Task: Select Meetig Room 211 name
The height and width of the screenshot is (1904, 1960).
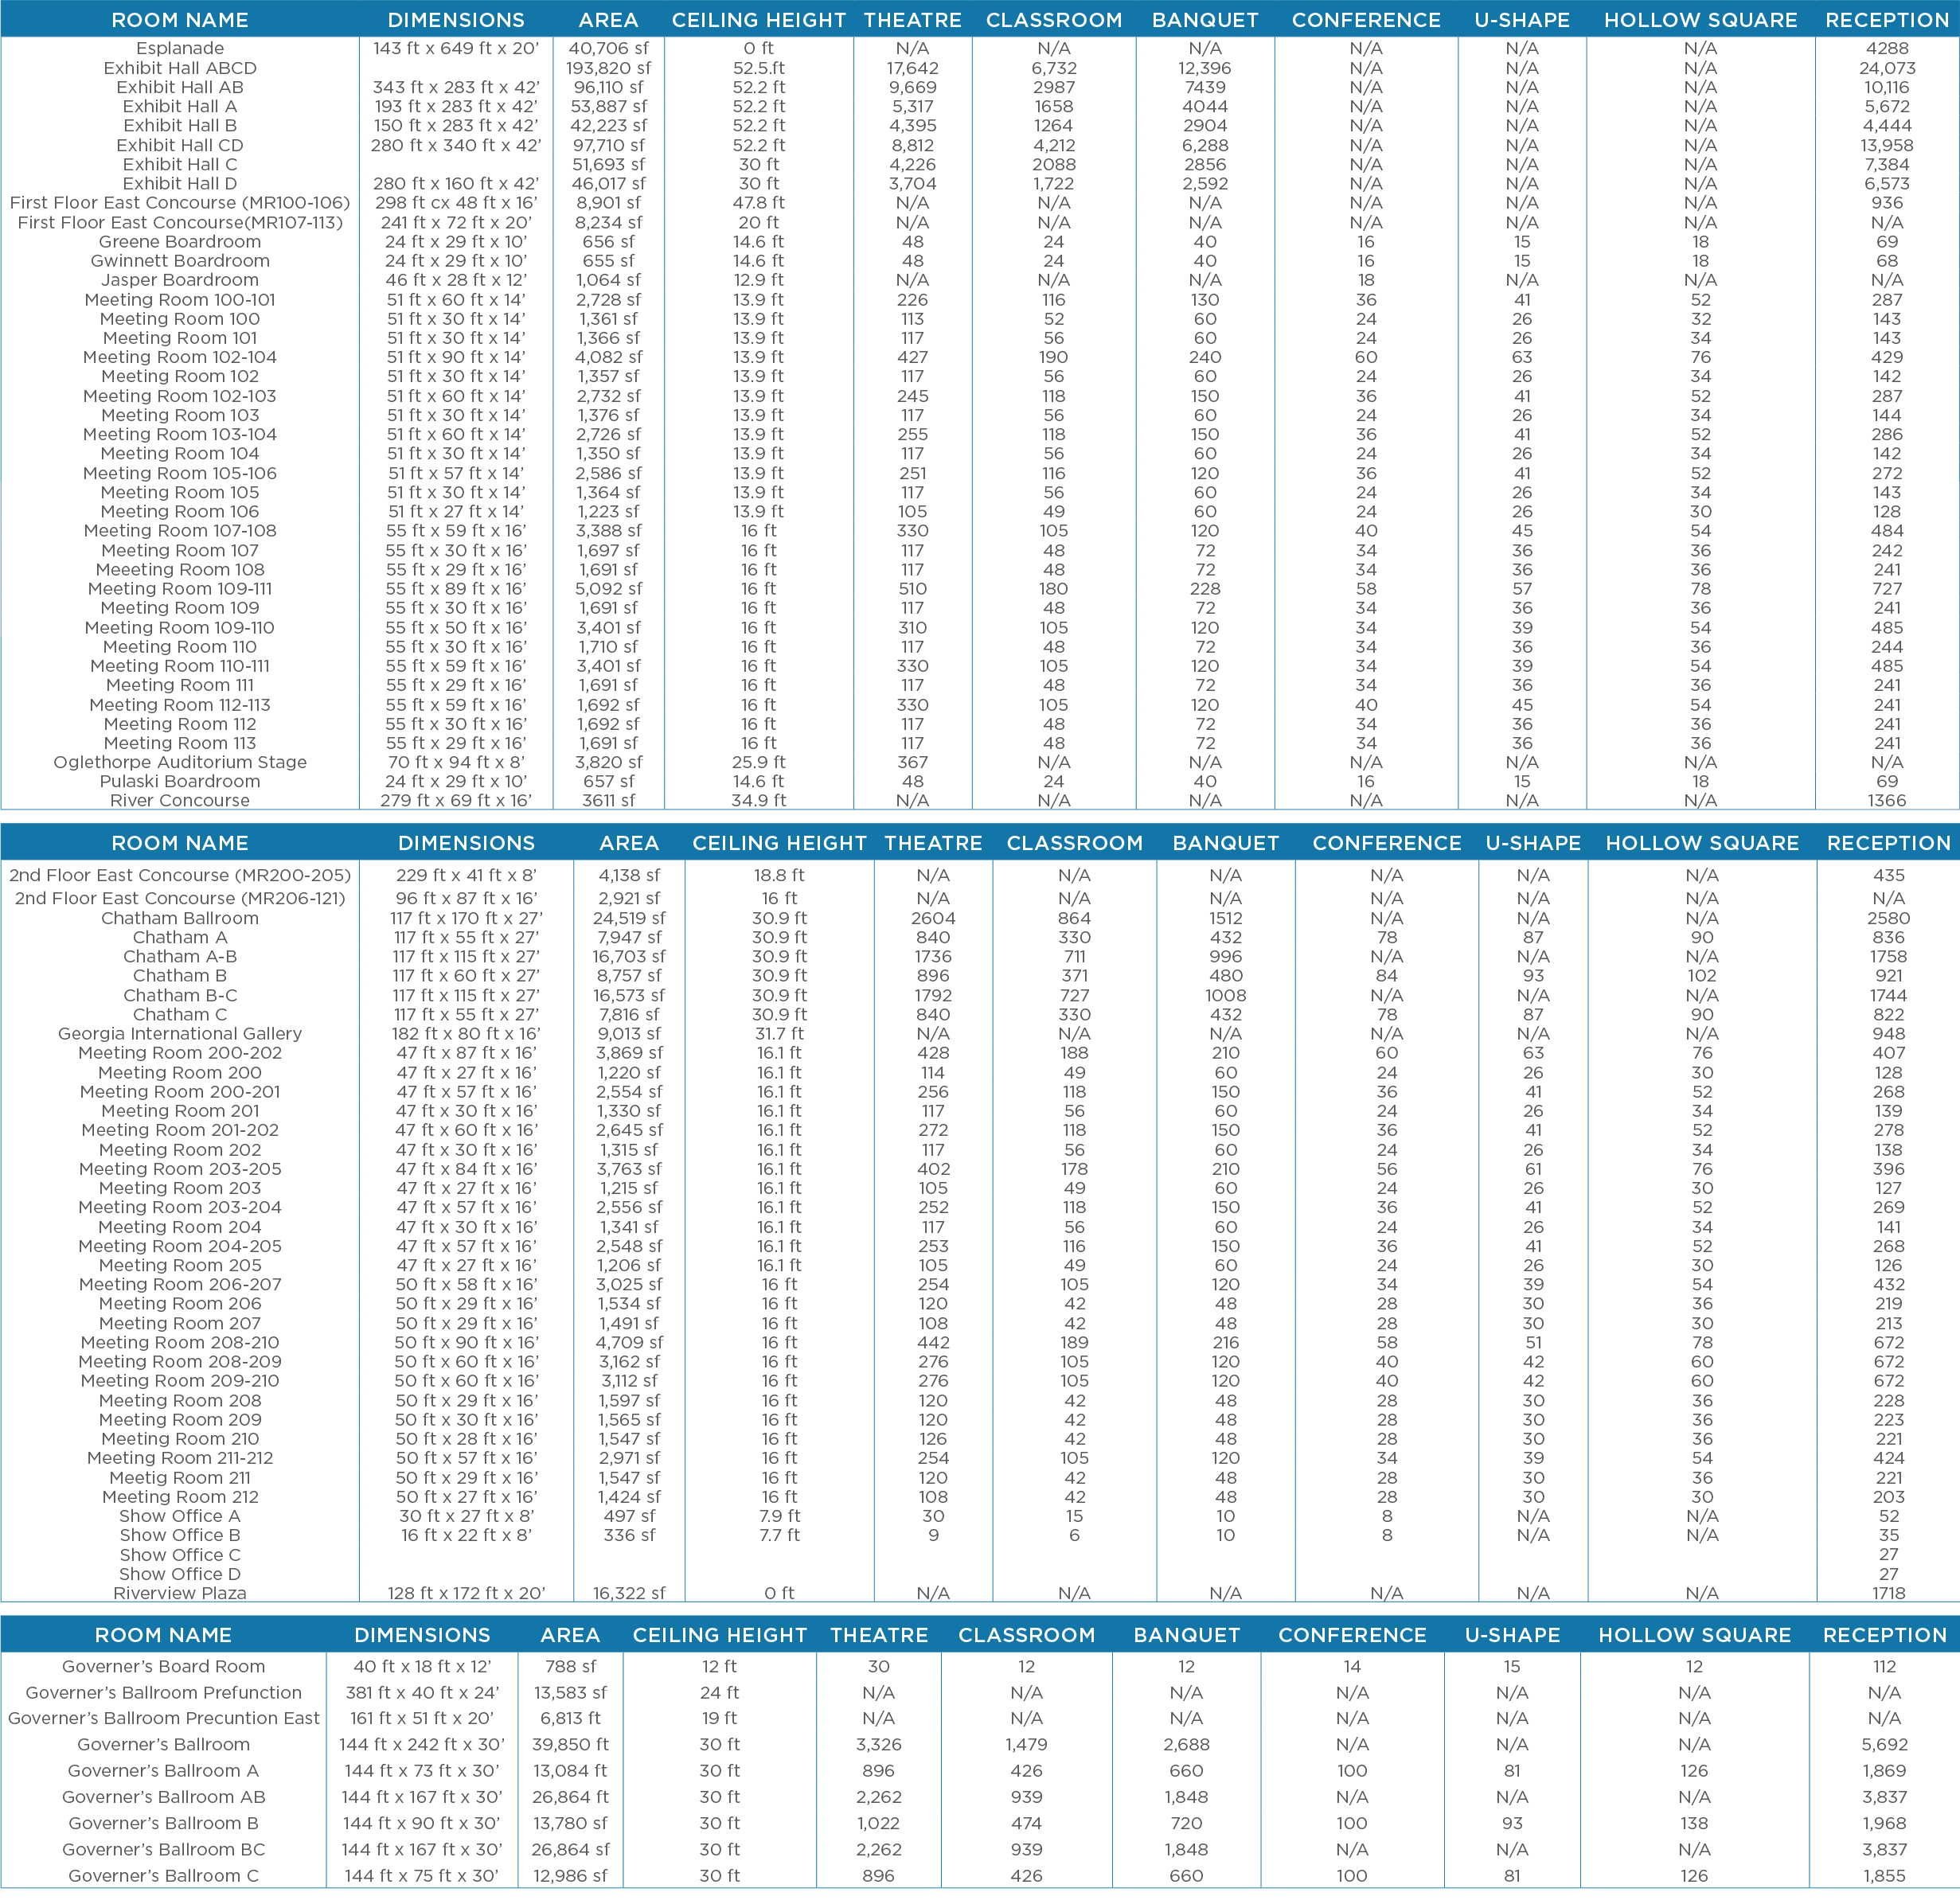Action: tap(180, 1478)
